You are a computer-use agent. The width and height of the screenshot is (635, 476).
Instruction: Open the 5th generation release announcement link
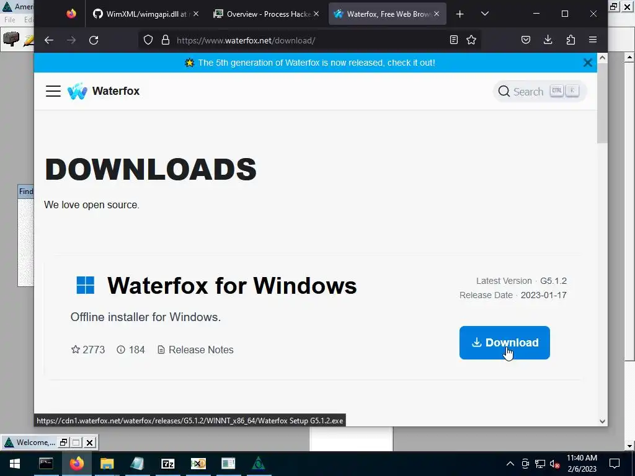[316, 63]
